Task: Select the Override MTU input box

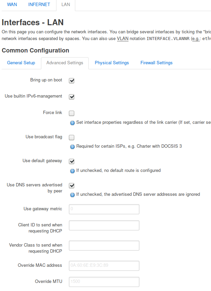Action: 104,282
